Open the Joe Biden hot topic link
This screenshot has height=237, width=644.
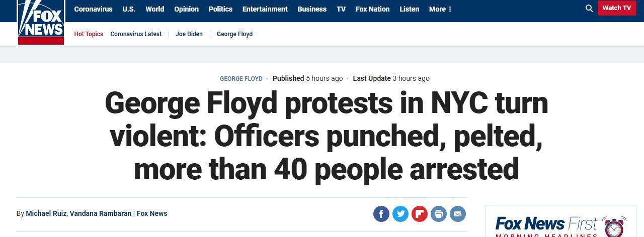point(189,34)
